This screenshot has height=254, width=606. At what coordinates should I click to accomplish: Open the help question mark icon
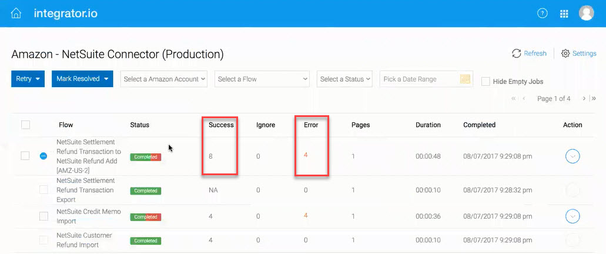click(543, 14)
